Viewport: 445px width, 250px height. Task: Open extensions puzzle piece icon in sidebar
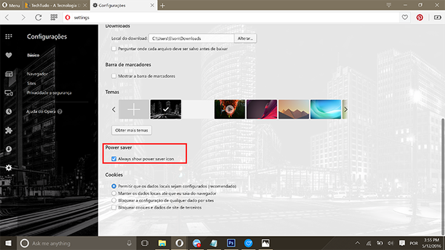(9, 130)
